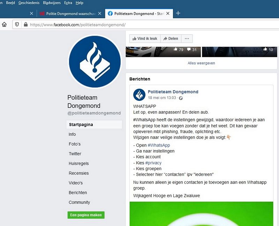Open Twitter in the sidebar
The width and height of the screenshot is (279, 226).
coord(75,154)
